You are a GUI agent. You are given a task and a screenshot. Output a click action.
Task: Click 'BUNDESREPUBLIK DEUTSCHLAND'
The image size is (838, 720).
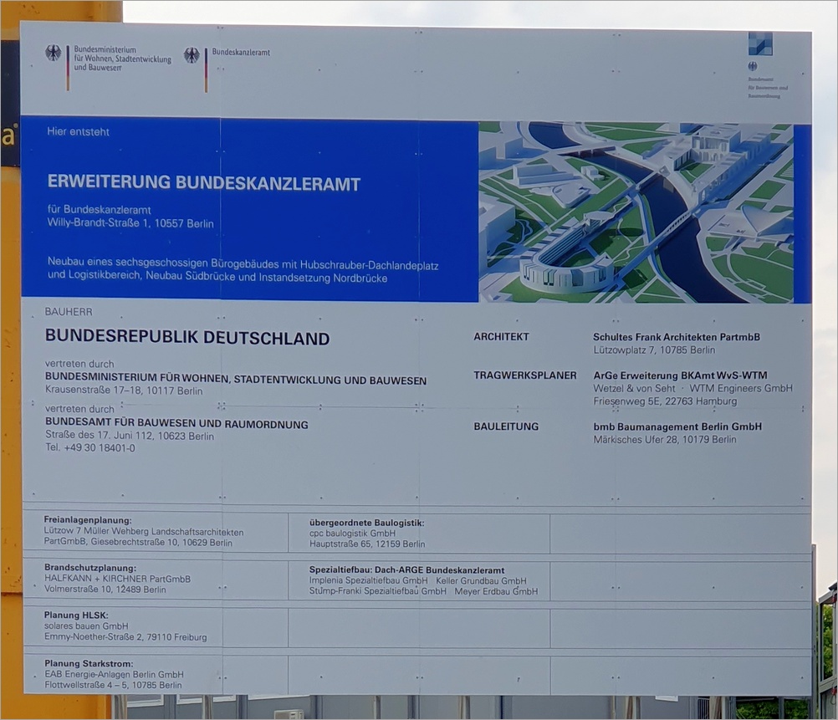187,337
